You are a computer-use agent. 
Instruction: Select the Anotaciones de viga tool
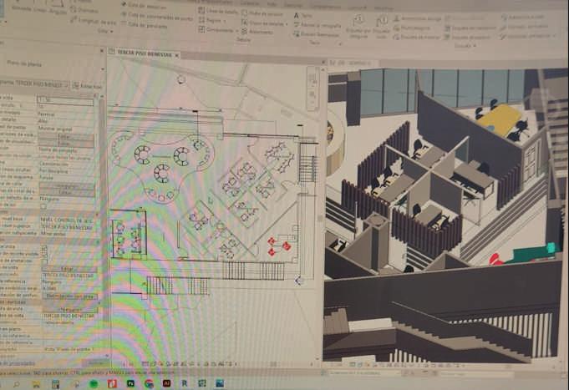tap(417, 18)
